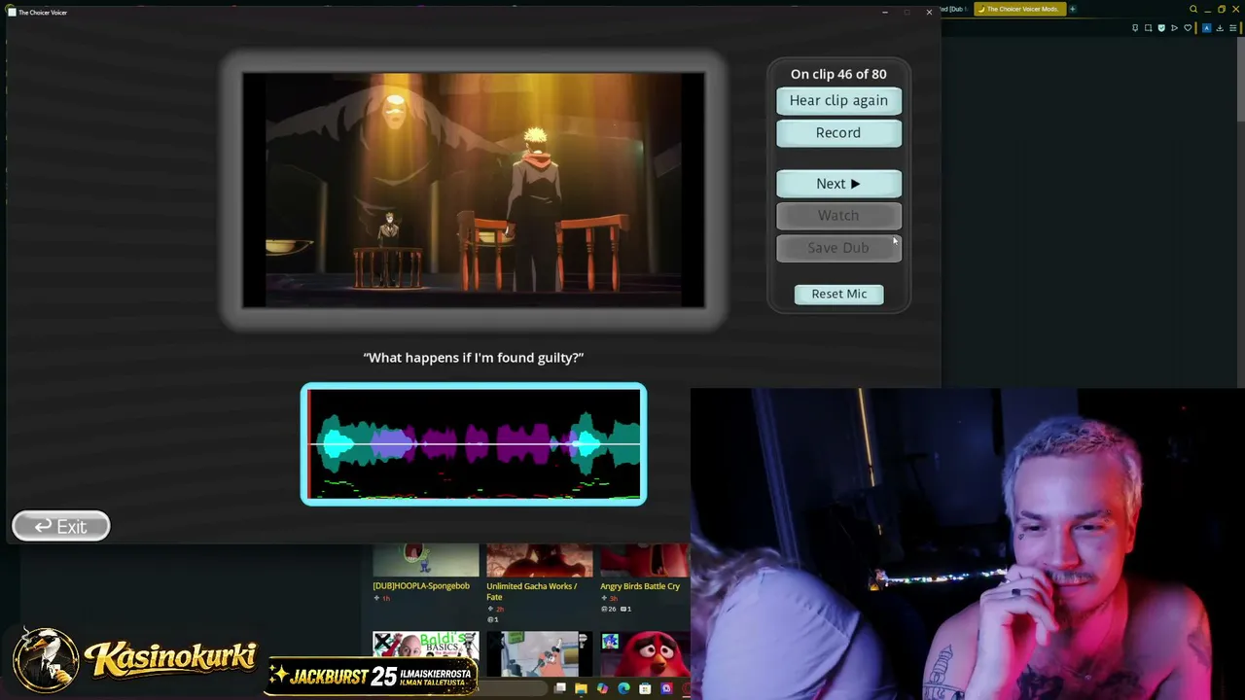Reset the microphone with Reset Mic

pos(839,294)
